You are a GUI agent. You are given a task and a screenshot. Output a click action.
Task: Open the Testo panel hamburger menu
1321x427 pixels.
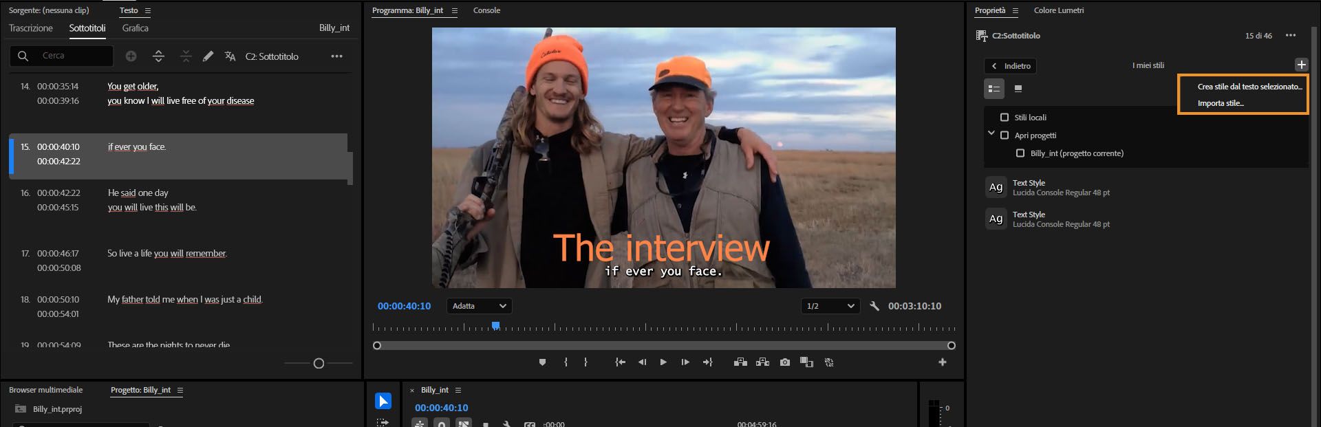click(148, 11)
